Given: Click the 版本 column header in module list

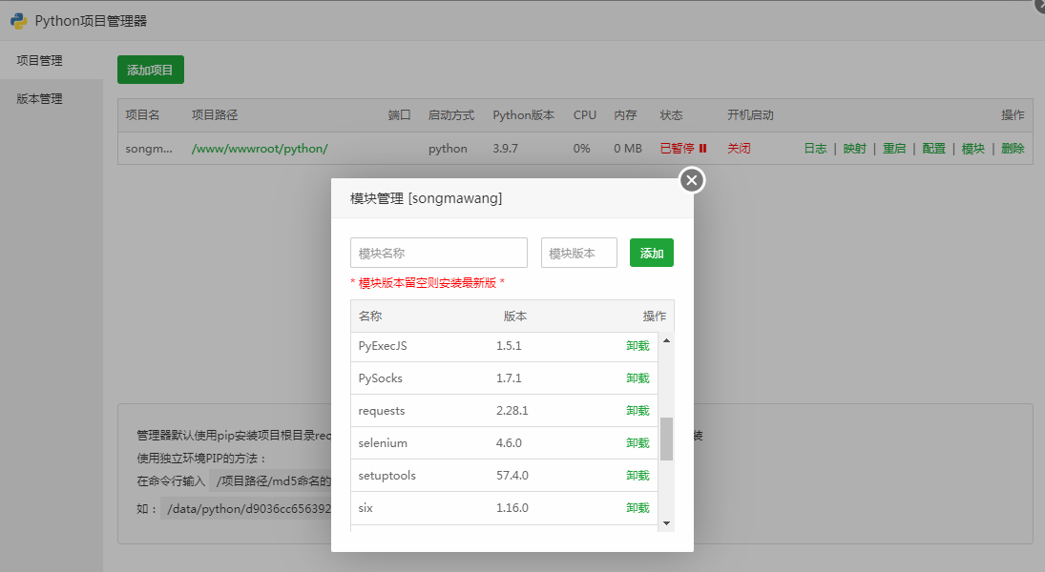Looking at the screenshot, I should [515, 317].
